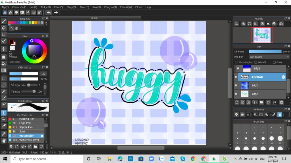Delete palette color with trash icon in Bảng màu
The image size is (291, 163).
17,29
